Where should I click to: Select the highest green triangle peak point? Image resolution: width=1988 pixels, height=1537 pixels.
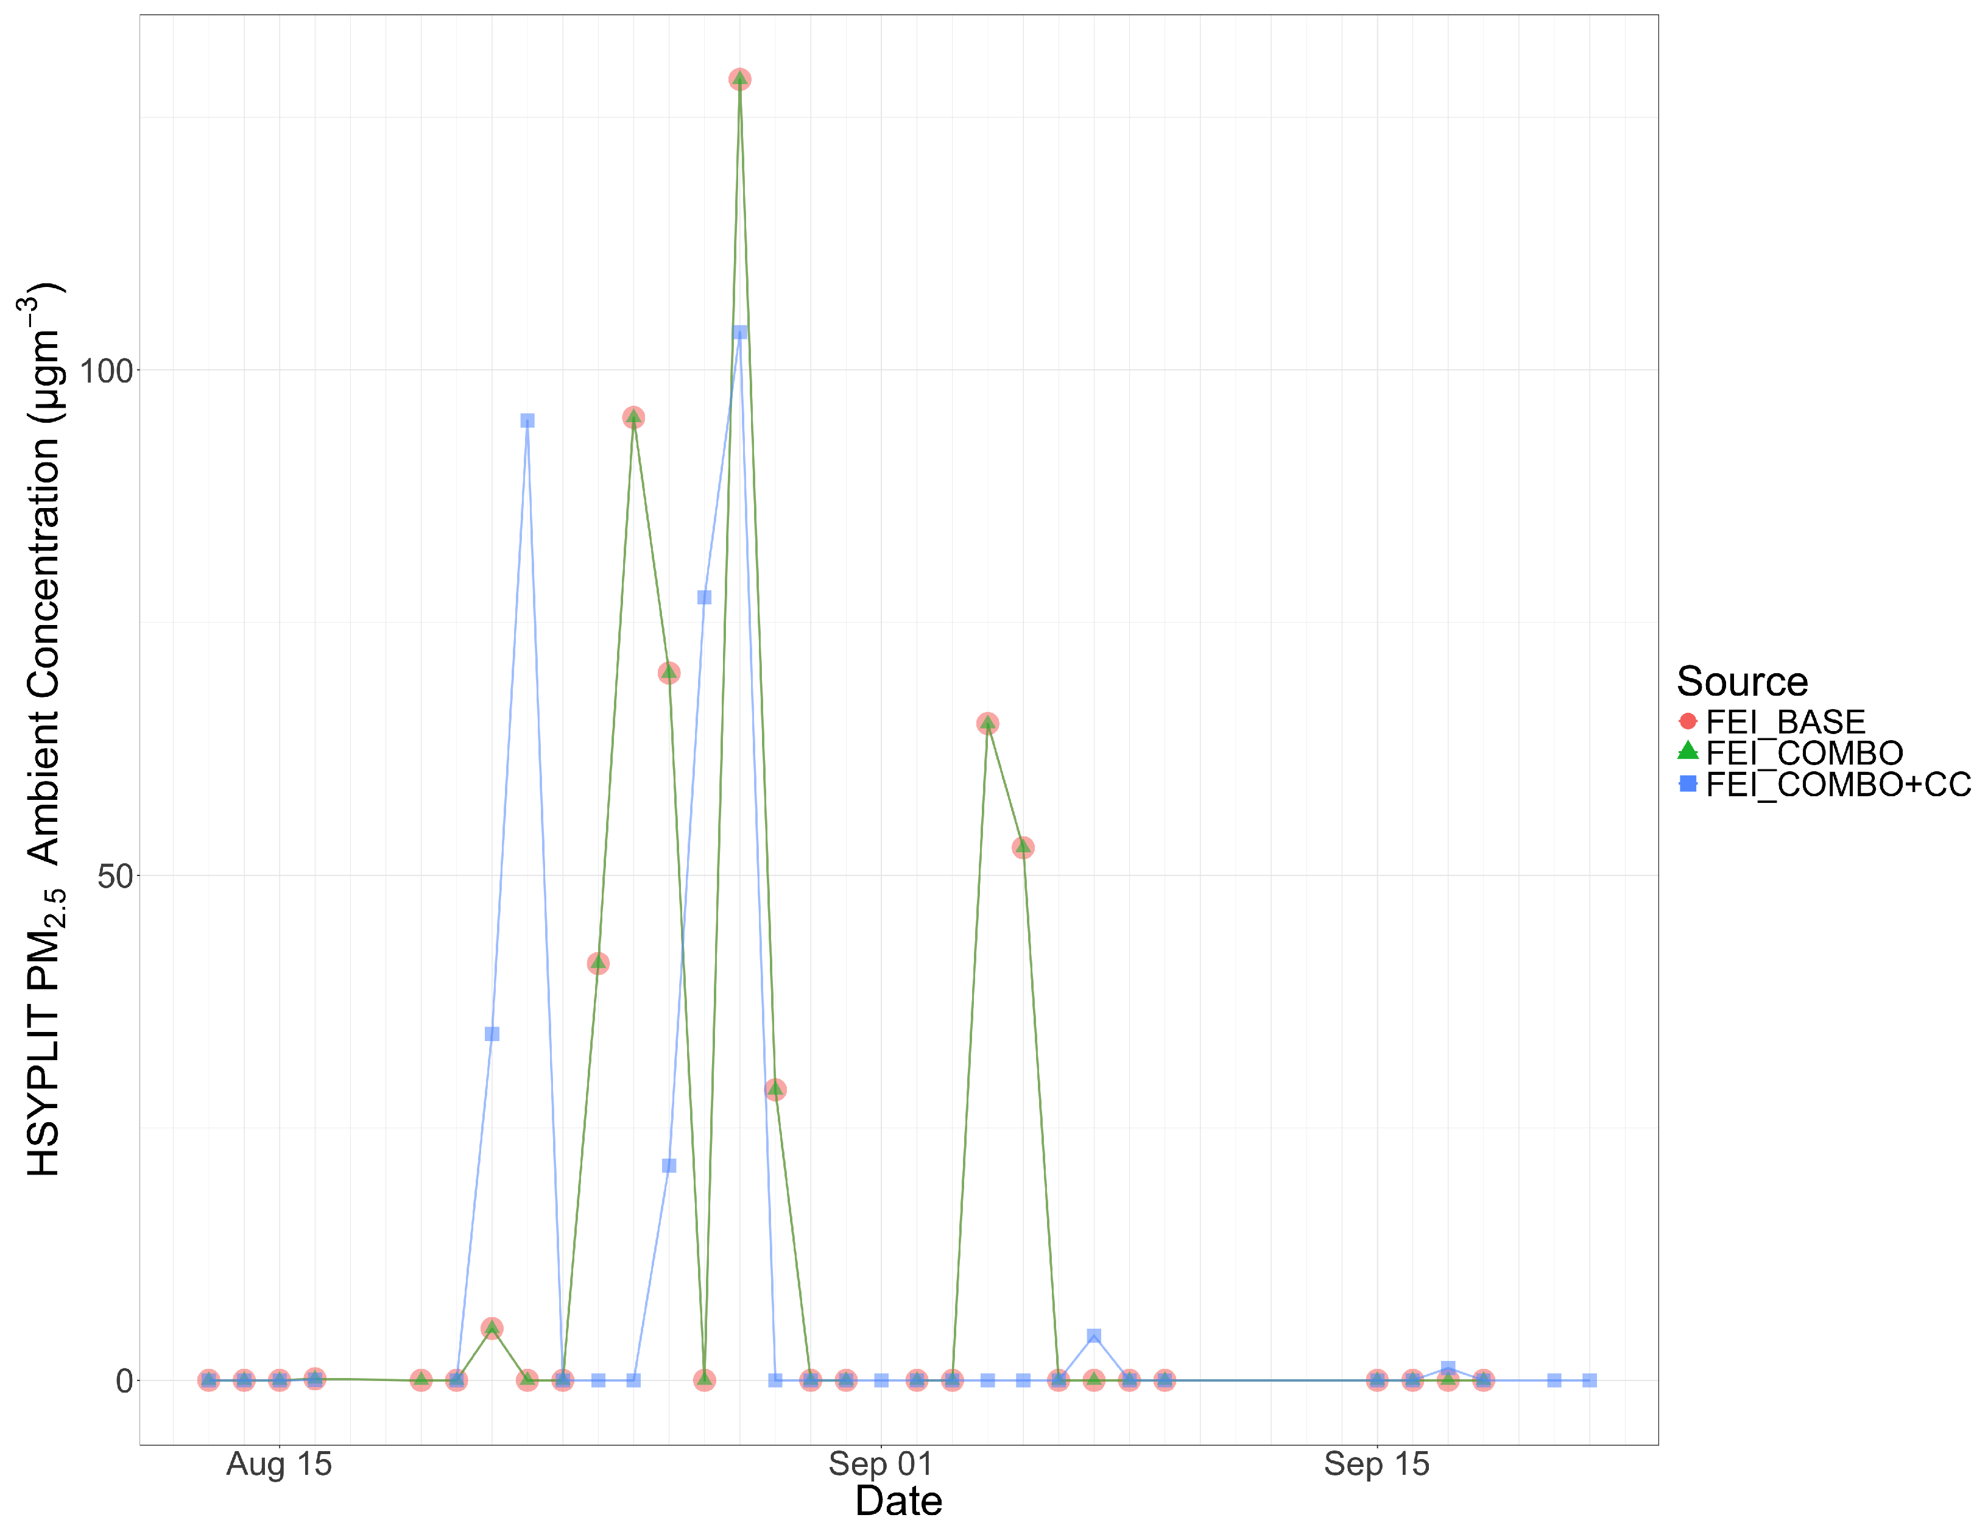tap(740, 80)
